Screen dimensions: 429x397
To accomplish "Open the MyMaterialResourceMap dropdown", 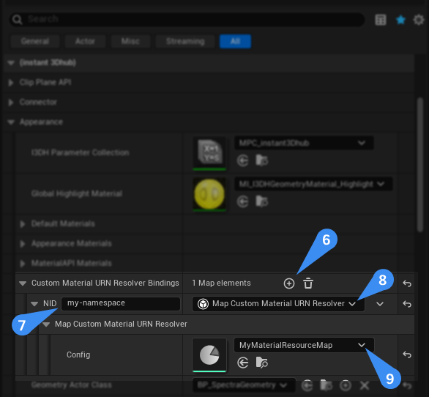I will (304, 345).
